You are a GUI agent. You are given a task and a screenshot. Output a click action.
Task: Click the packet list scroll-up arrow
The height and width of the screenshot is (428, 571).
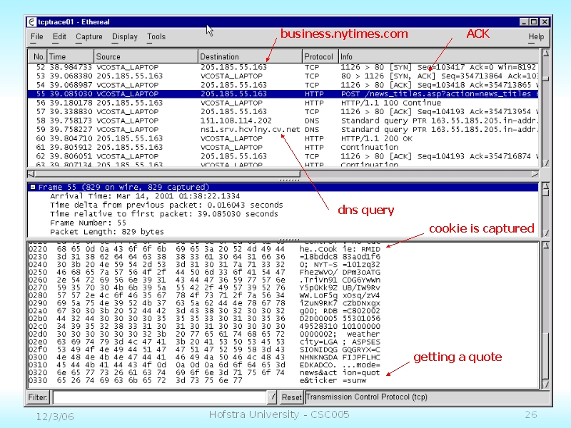(545, 53)
